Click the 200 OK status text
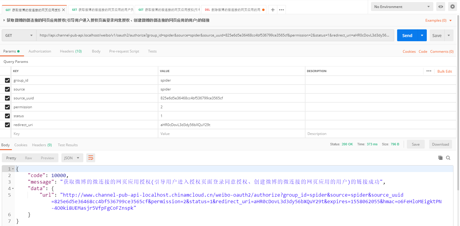Screen dimensions: 460x226 pyautogui.click(x=347, y=144)
